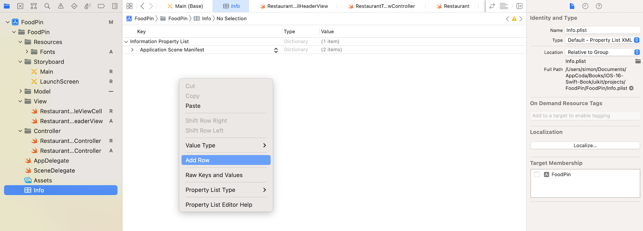Viewport: 643px width, 231px height.
Task: Open the Breakpoint navigator icon
Action: 101,6
